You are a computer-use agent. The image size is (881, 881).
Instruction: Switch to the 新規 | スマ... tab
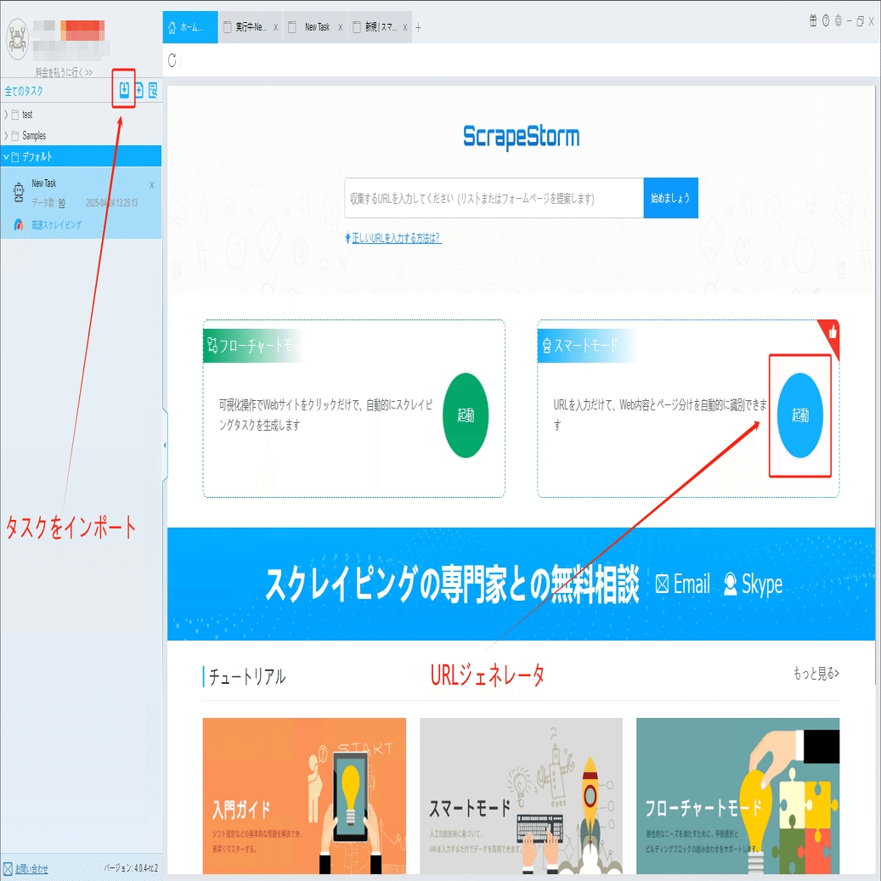tap(380, 27)
